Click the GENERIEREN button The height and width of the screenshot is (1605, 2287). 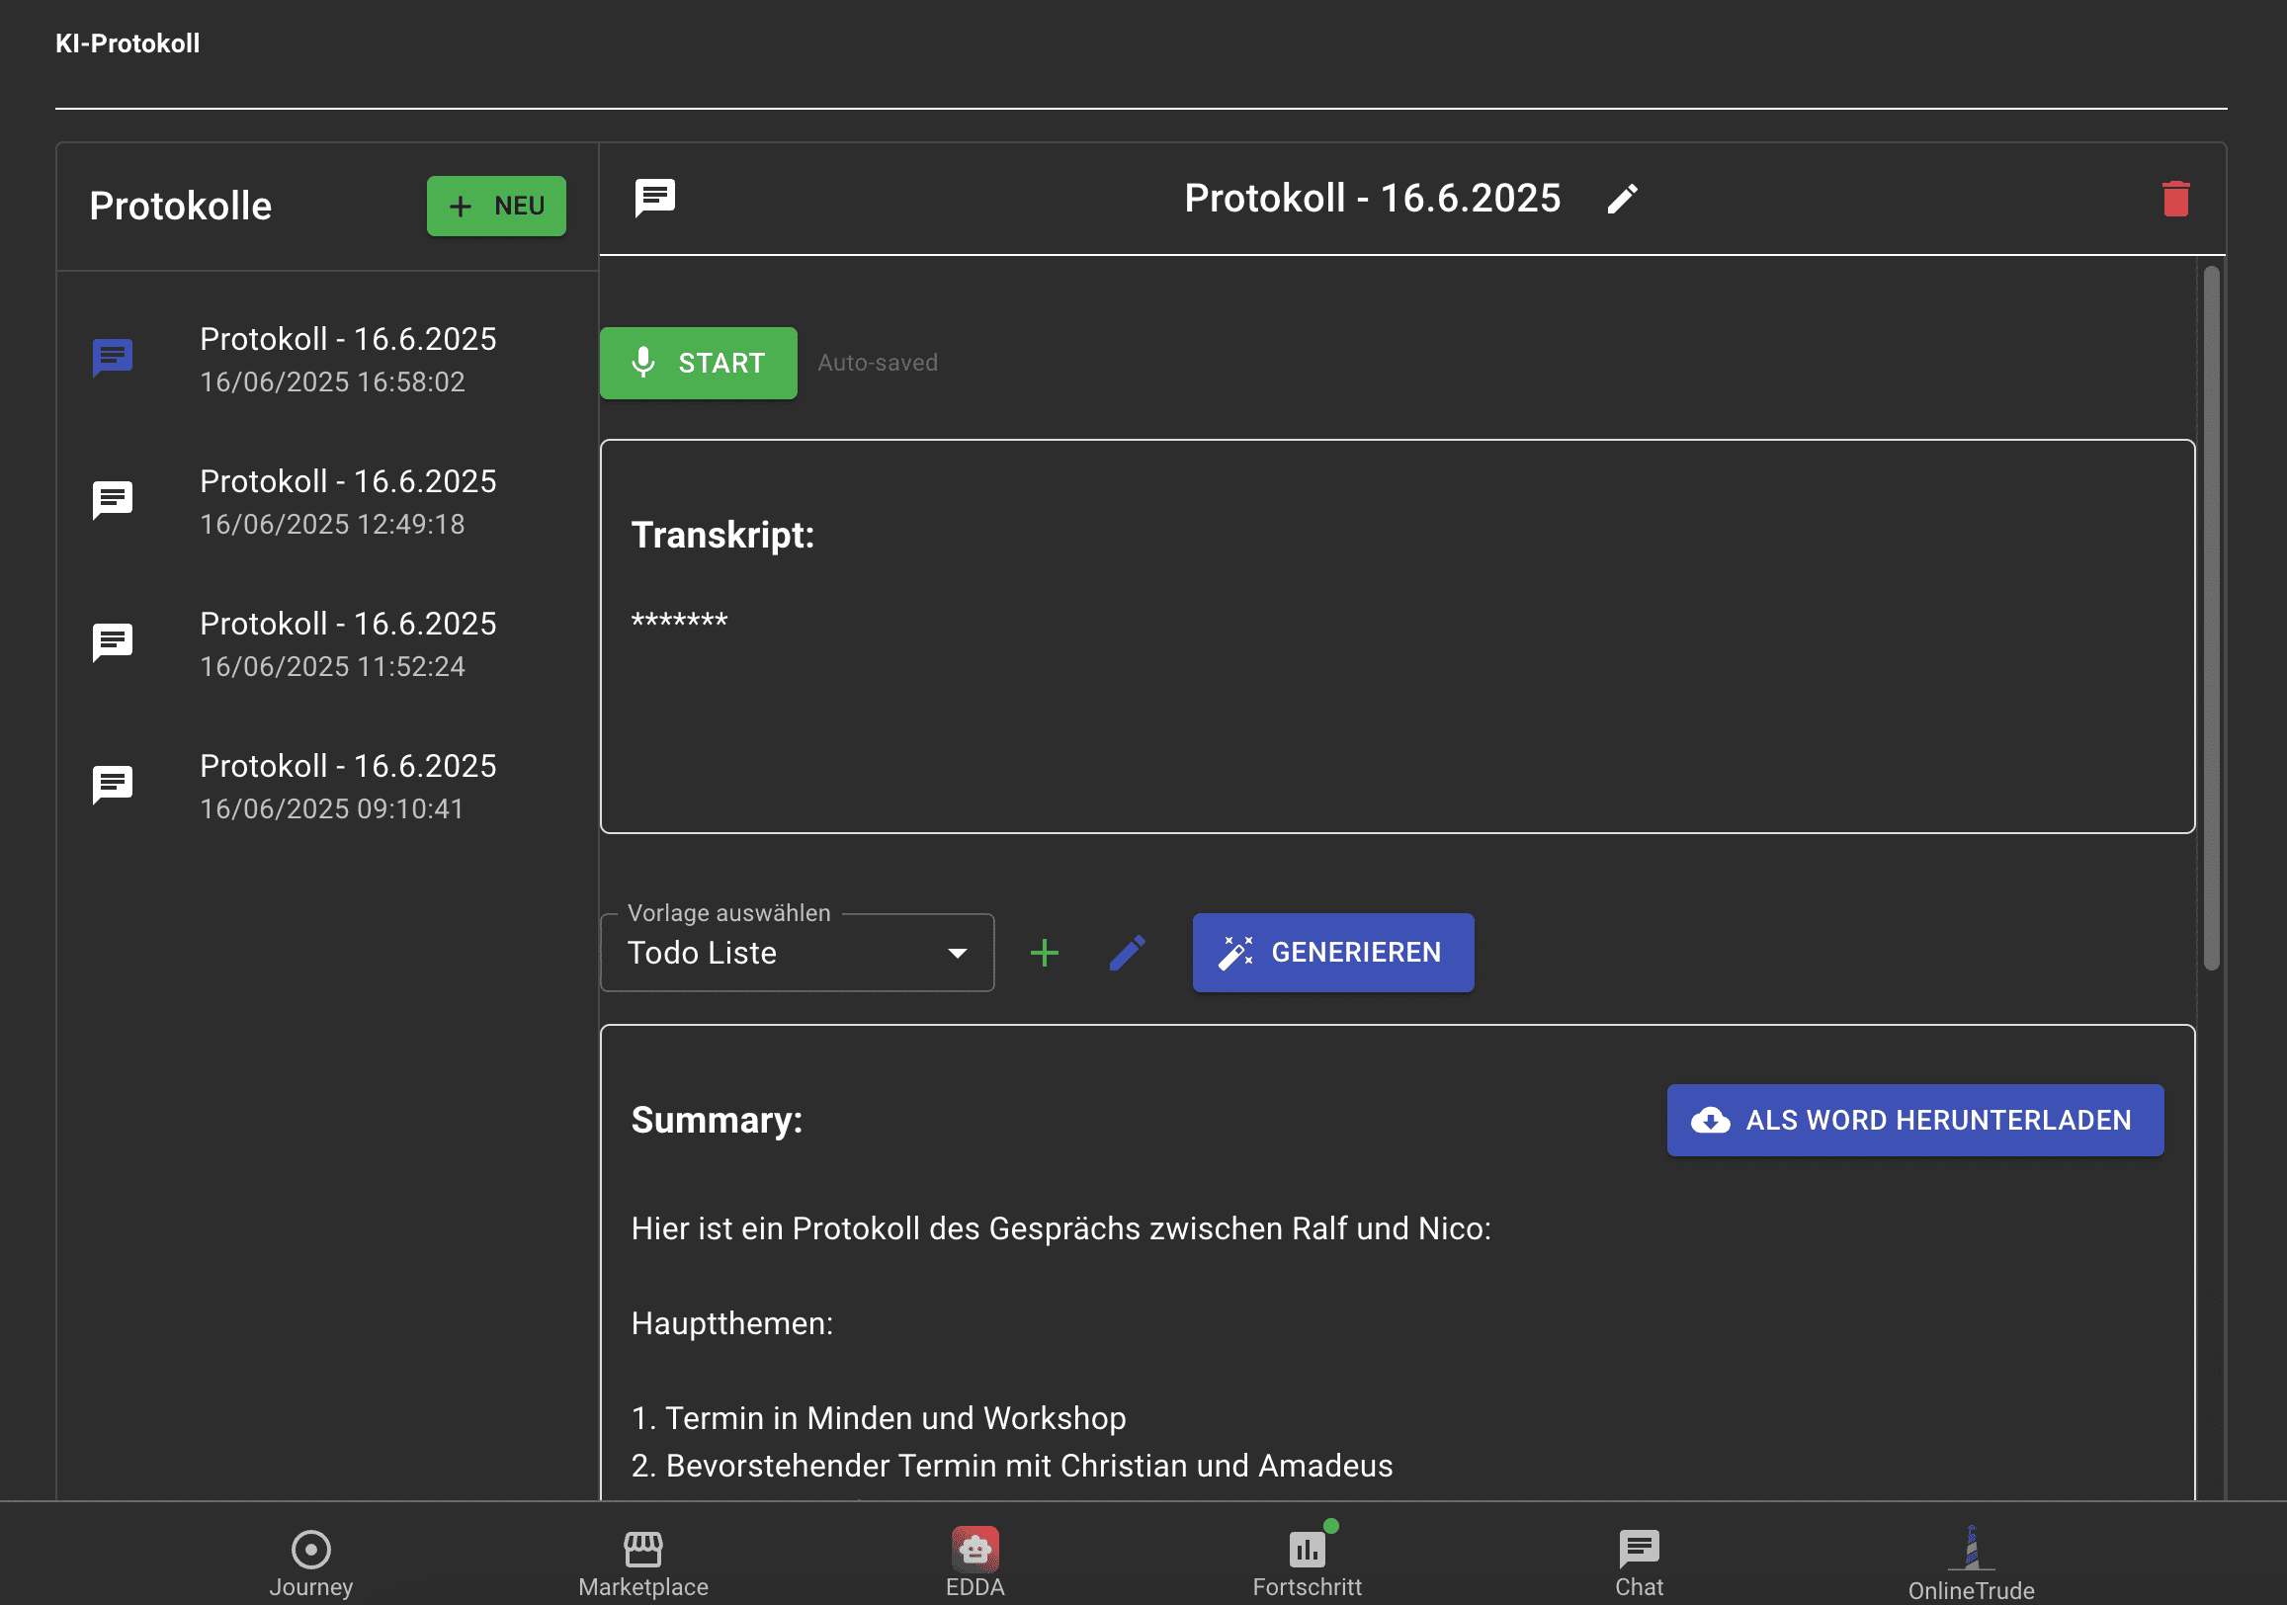1331,953
